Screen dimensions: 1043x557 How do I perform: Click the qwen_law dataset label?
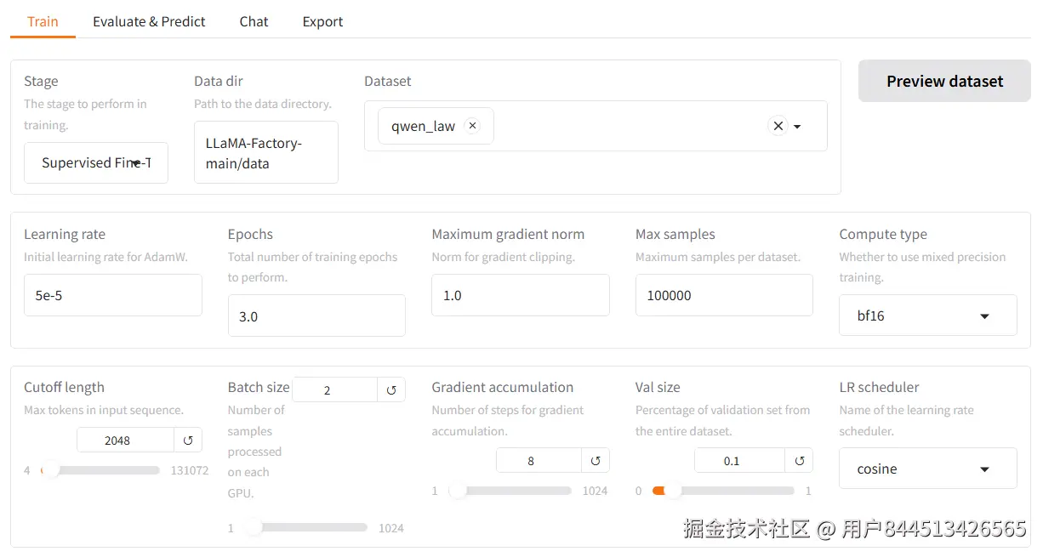tap(423, 126)
